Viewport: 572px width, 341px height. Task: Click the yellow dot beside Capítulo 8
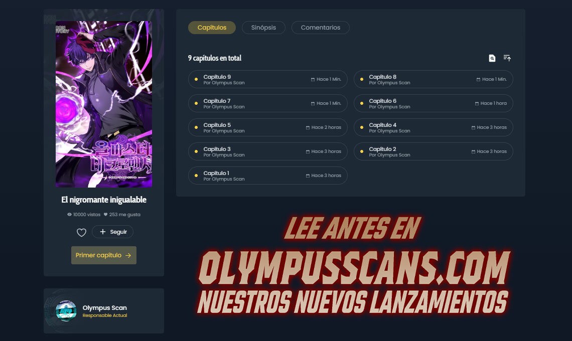[x=361, y=79]
